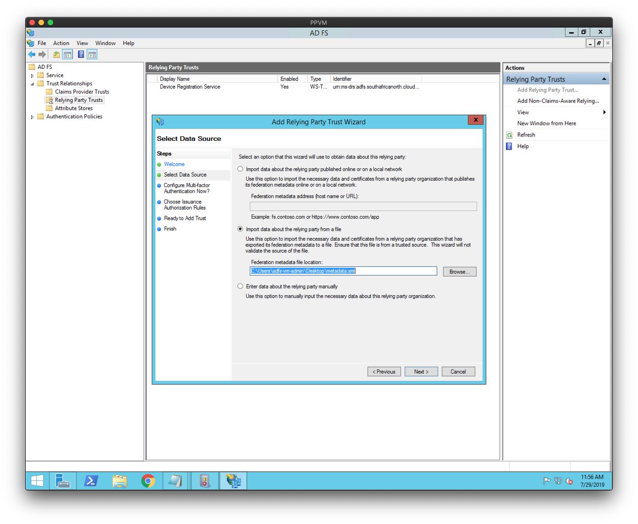Viewport: 638px width, 524px height.
Task: Click the network icon in the system tray
Action: pyautogui.click(x=558, y=481)
